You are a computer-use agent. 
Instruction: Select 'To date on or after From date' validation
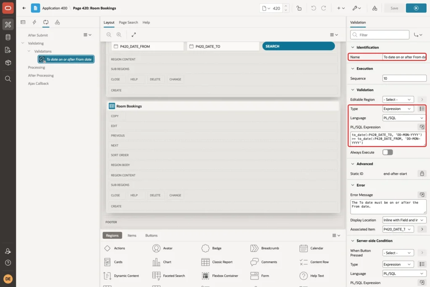tap(66, 59)
